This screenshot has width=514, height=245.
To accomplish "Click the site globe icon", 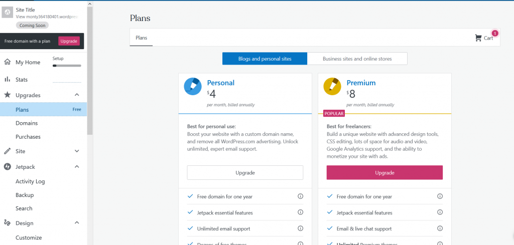I will (x=7, y=13).
